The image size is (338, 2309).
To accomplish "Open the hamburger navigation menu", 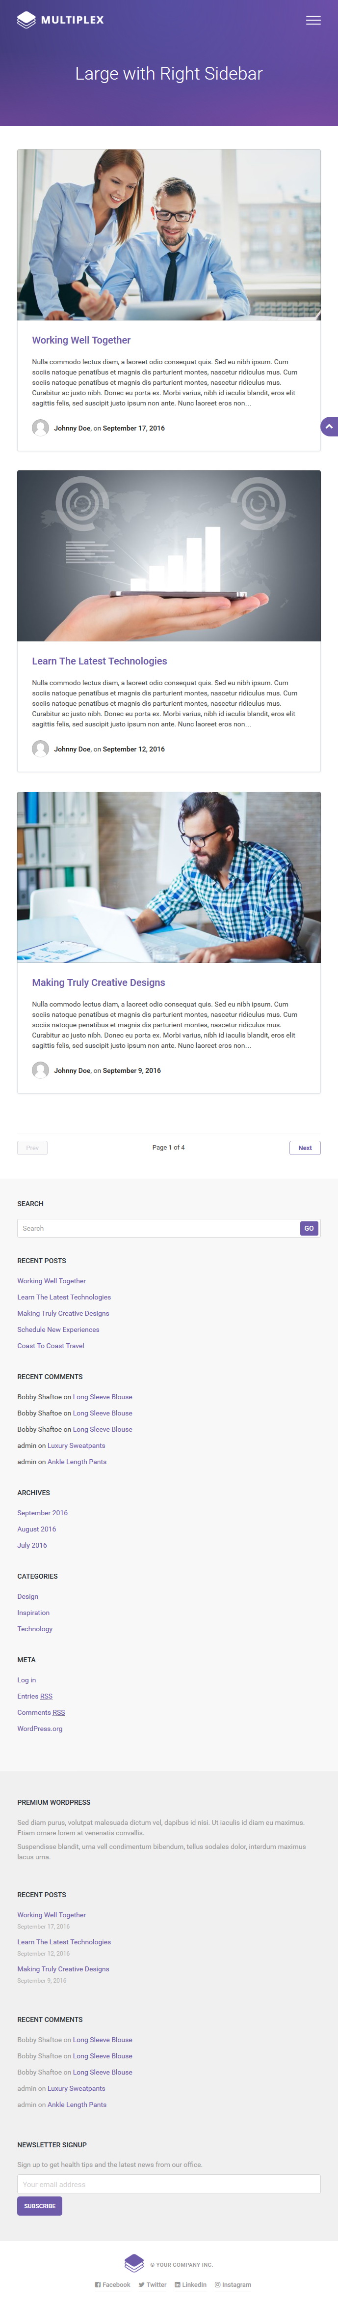I will pos(313,20).
